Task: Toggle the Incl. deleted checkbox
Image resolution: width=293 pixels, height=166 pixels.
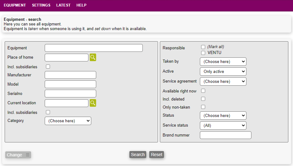Action: (x=203, y=99)
